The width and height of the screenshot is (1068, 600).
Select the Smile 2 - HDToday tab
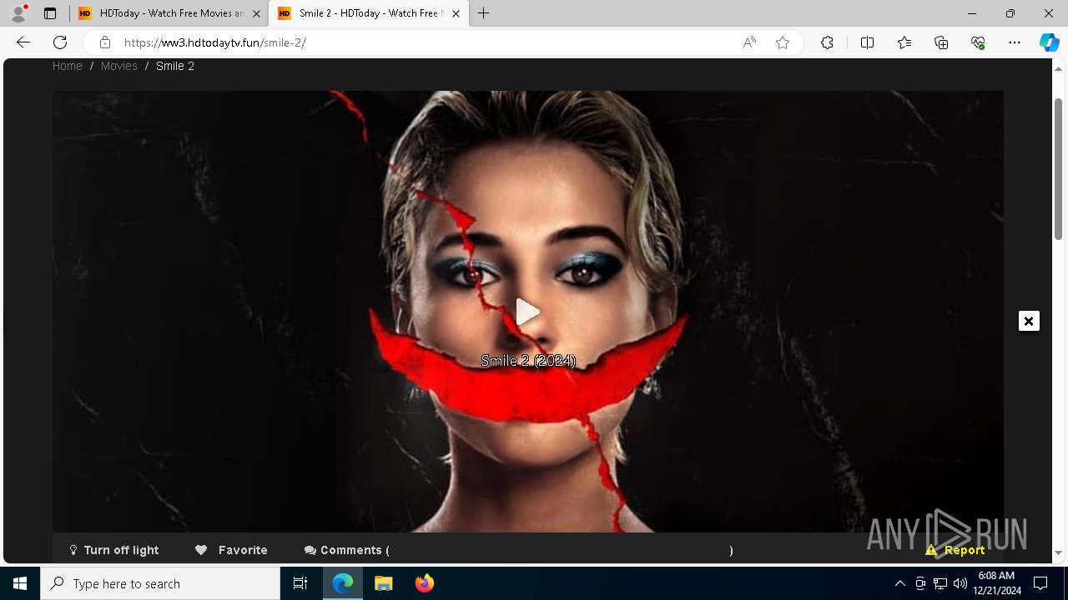click(368, 13)
